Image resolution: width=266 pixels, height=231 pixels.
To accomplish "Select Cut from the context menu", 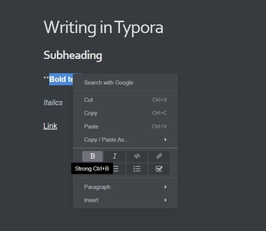I will point(125,100).
